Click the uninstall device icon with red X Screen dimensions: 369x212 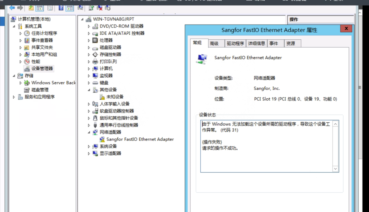[x=99, y=8]
